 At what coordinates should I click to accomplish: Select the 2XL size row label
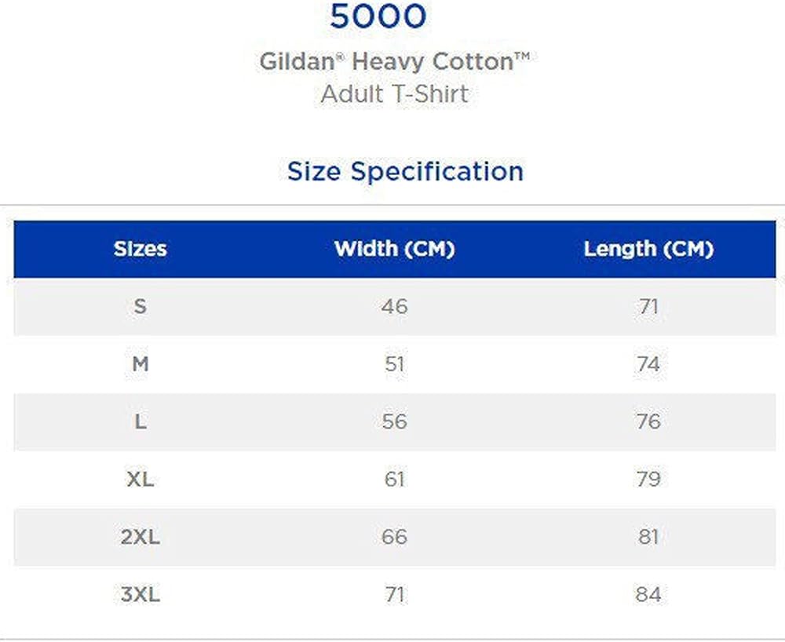[x=141, y=537]
